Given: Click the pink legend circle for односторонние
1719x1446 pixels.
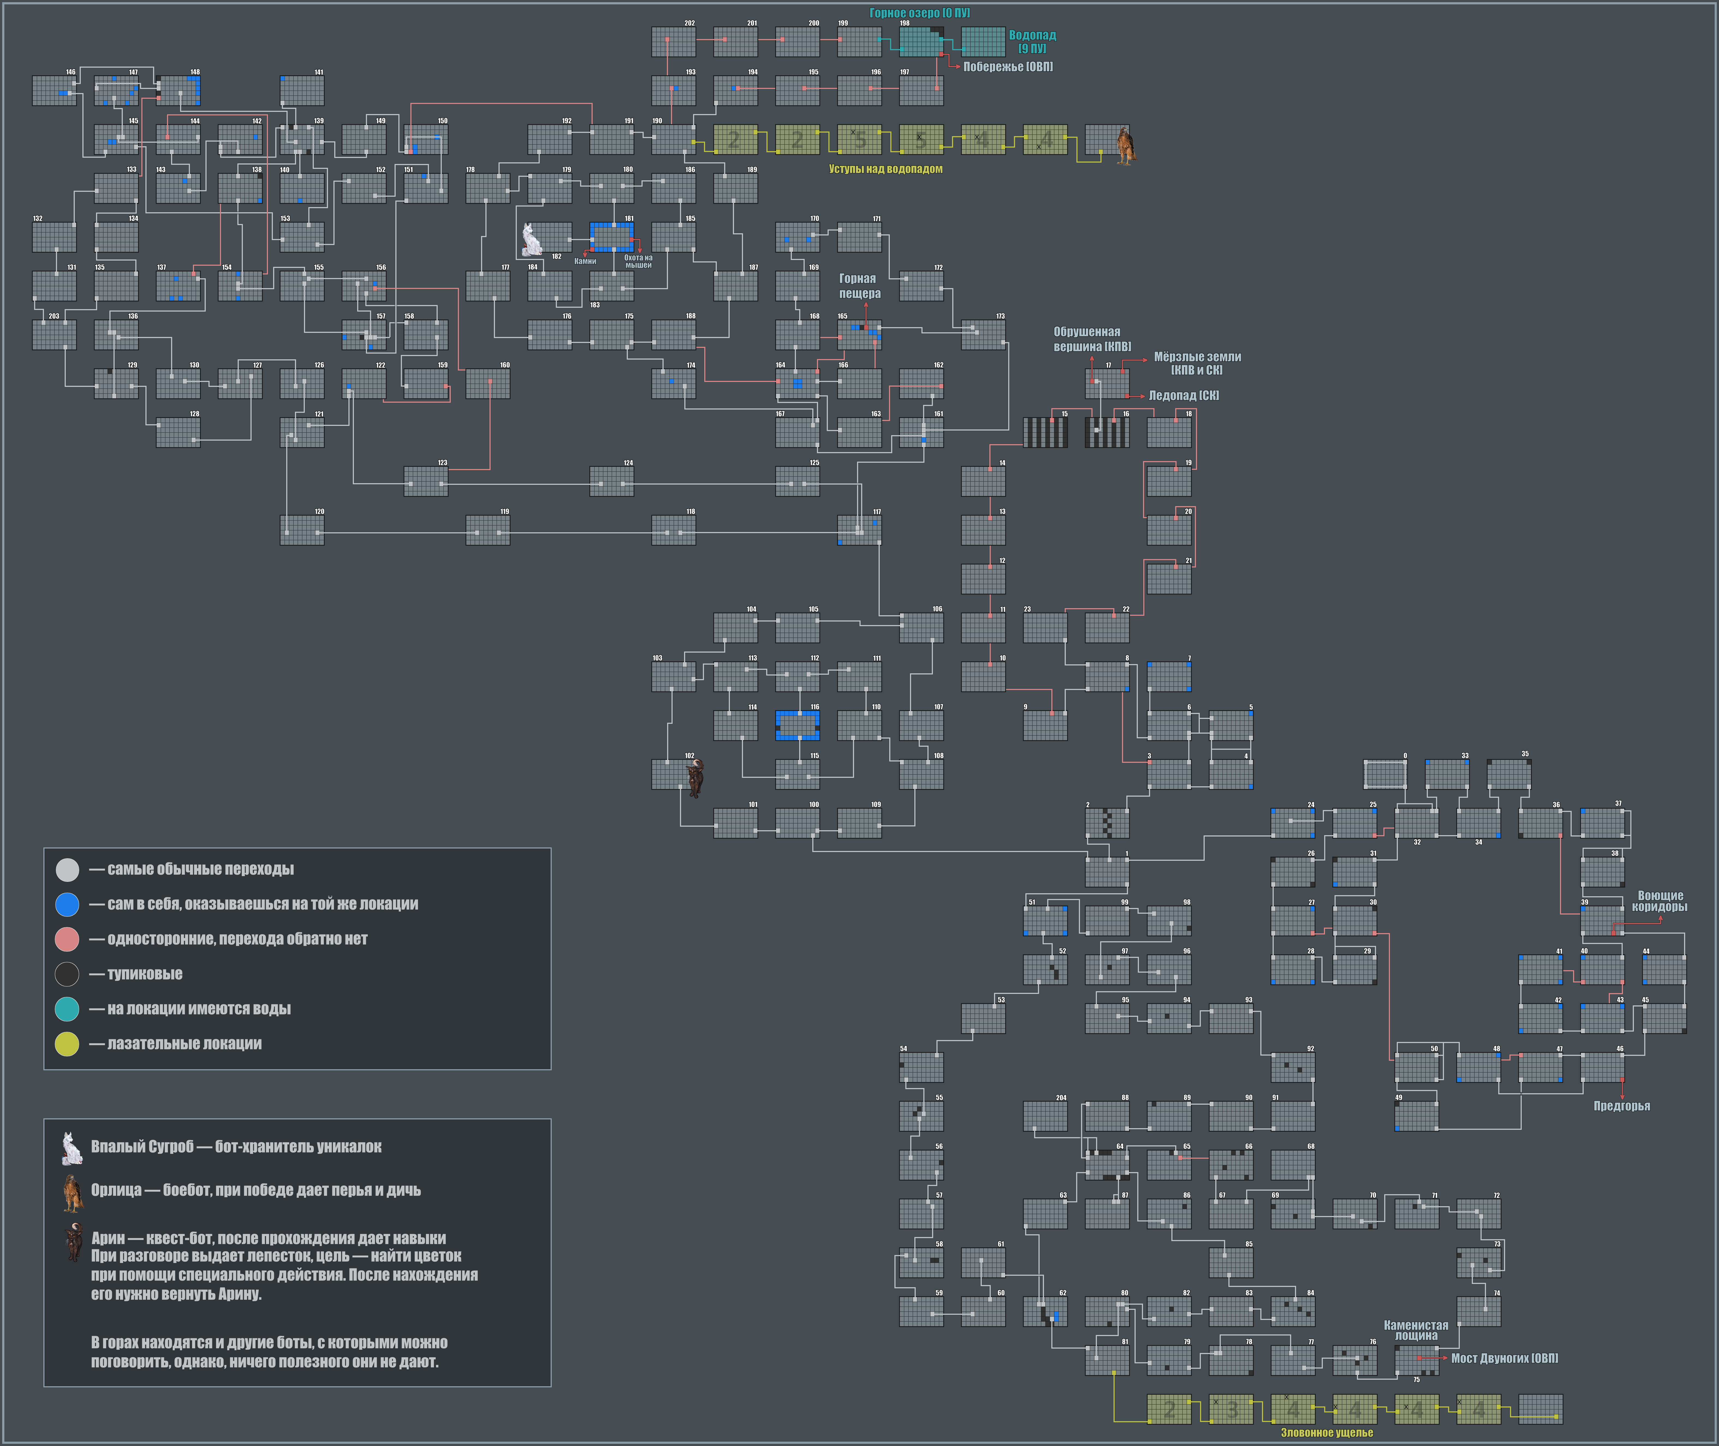Looking at the screenshot, I should coord(67,939).
